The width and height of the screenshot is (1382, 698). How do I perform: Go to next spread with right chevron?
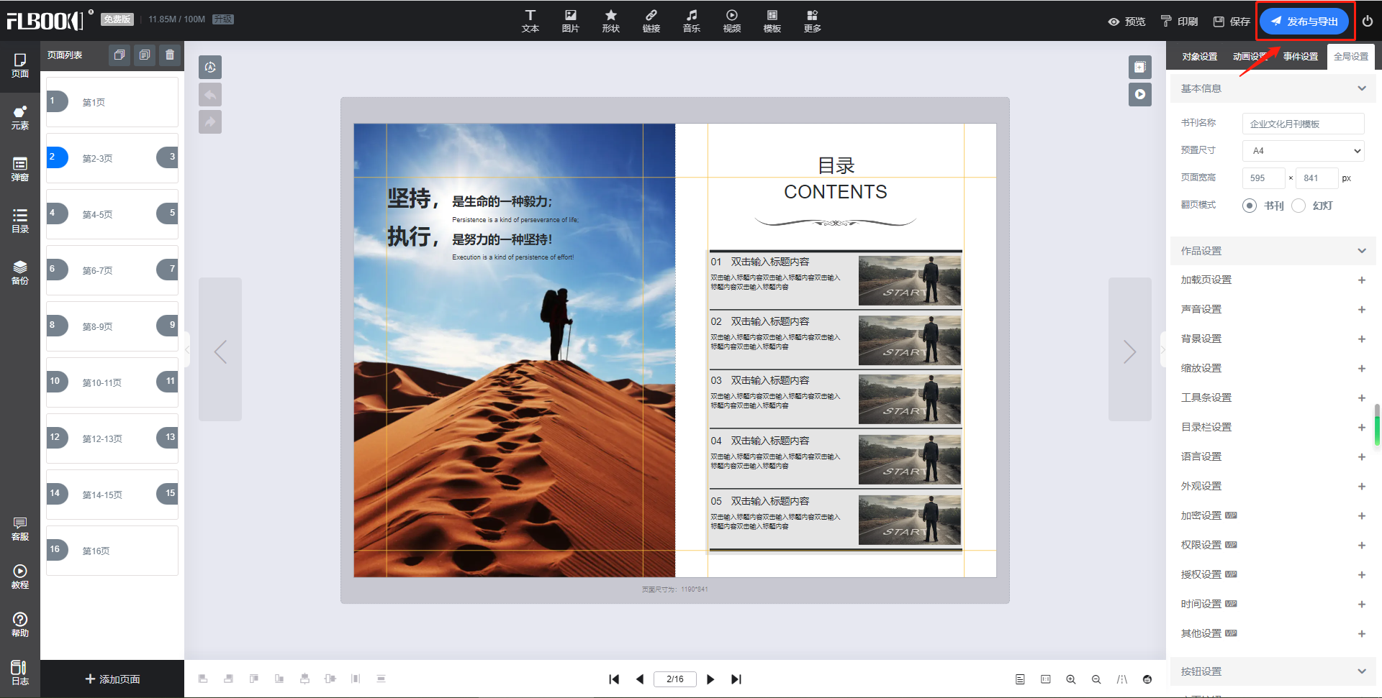tap(1130, 349)
